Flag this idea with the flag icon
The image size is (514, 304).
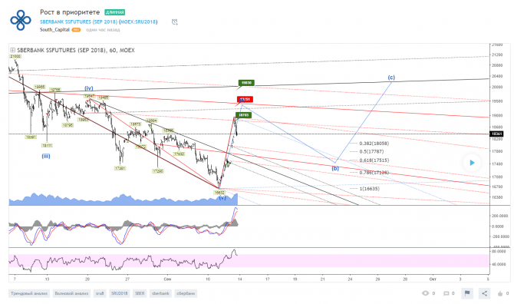[467, 293]
